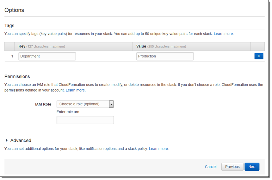
Task: Click the Options page heading
Action: pyautogui.click(x=14, y=10)
